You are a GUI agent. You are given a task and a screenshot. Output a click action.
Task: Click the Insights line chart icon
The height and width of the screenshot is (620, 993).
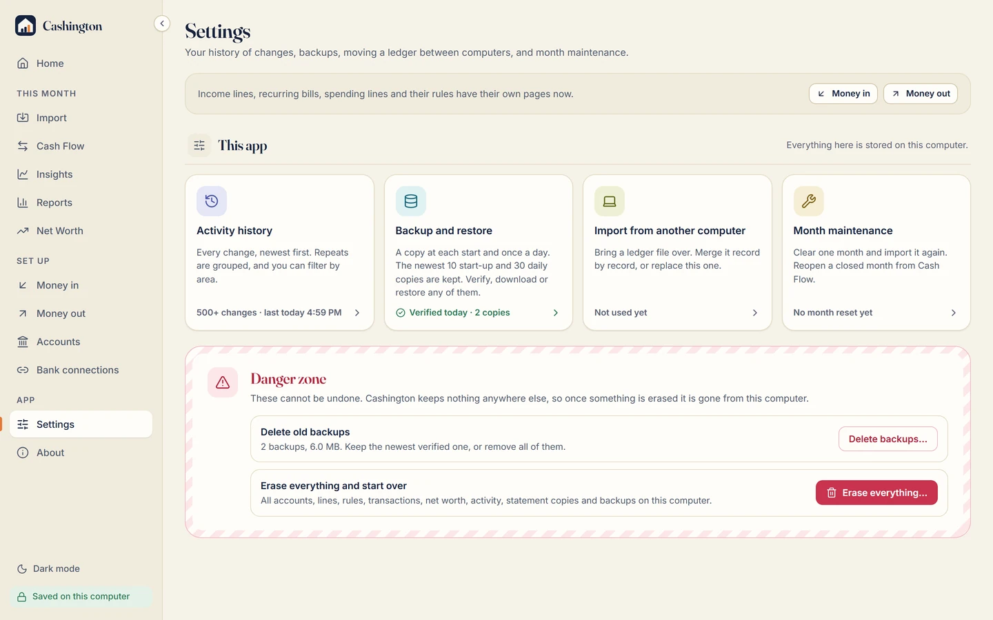pyautogui.click(x=23, y=174)
